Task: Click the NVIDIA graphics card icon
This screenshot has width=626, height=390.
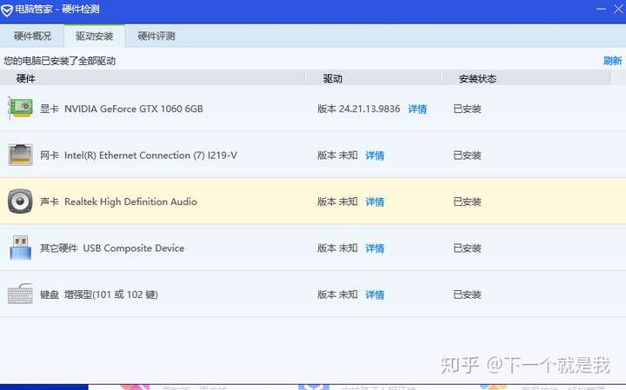Action: 20,108
